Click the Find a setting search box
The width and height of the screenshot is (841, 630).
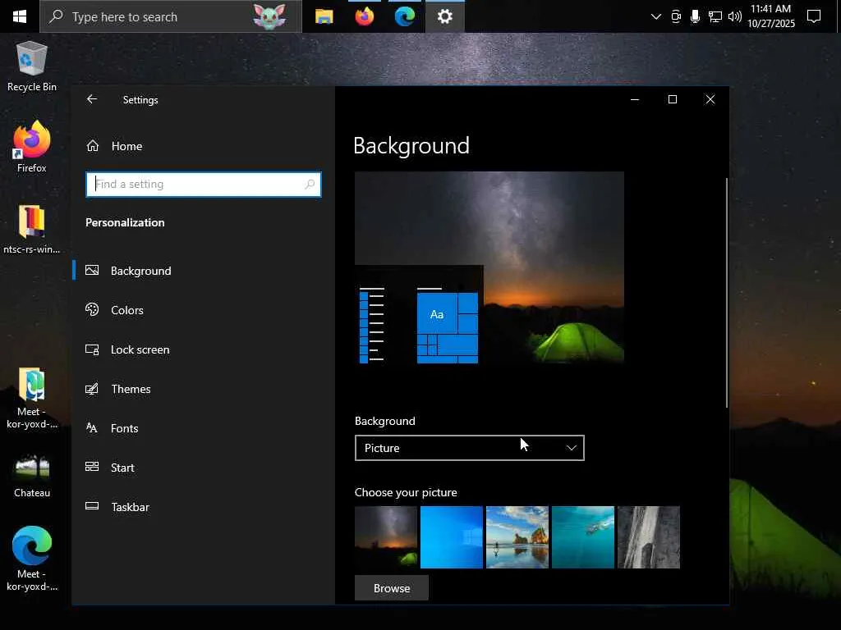tap(197, 185)
